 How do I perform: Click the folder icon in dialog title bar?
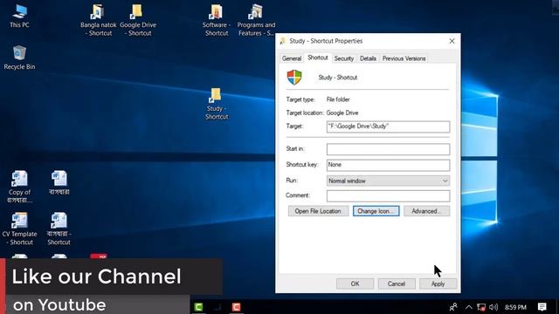coord(283,41)
